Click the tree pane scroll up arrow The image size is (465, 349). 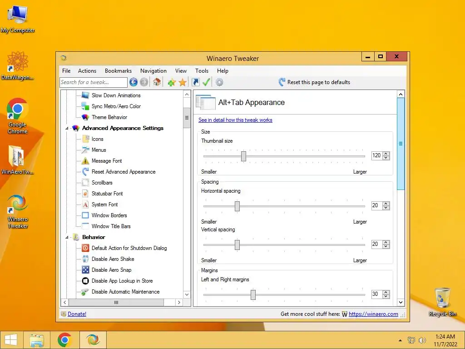pos(187,95)
